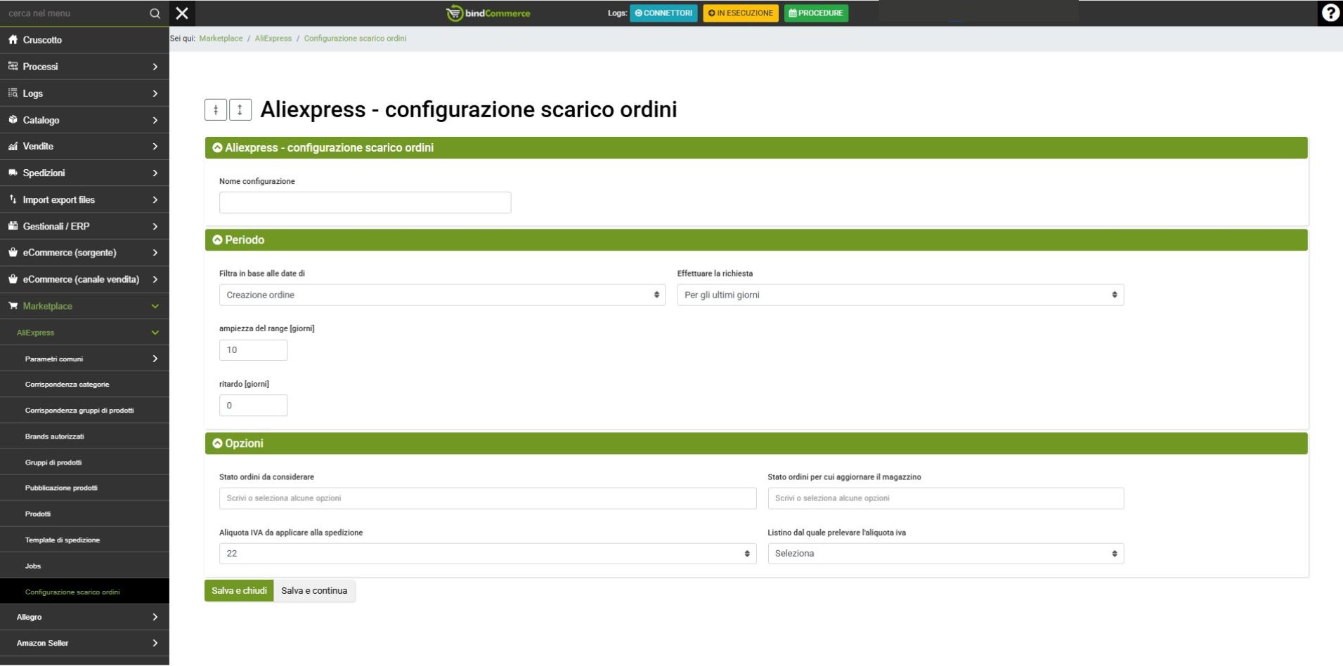Close the sidebar with the X icon
The width and height of the screenshot is (1343, 666).
(x=182, y=13)
